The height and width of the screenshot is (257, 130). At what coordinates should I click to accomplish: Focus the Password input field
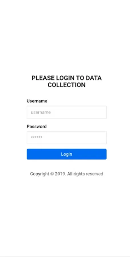67,138
